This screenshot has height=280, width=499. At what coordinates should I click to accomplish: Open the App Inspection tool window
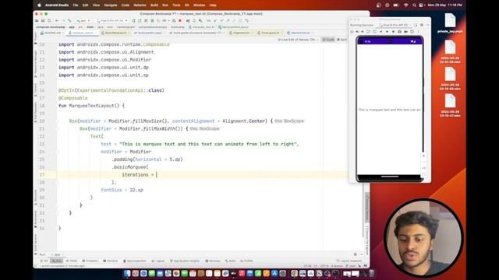pos(135,261)
